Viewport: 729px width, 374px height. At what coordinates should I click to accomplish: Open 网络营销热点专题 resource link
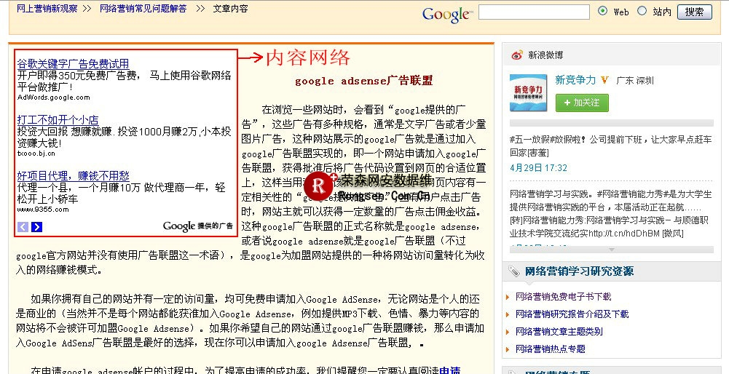click(x=550, y=349)
